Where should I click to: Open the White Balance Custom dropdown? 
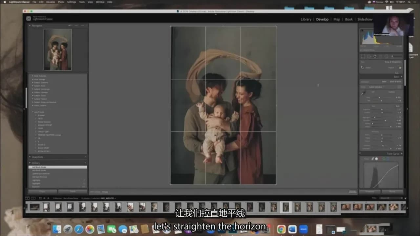click(x=392, y=92)
